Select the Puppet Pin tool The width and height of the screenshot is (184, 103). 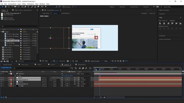(x=46, y=7)
